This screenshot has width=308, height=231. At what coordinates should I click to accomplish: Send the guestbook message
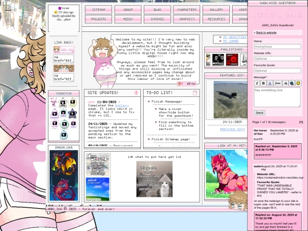point(260,113)
